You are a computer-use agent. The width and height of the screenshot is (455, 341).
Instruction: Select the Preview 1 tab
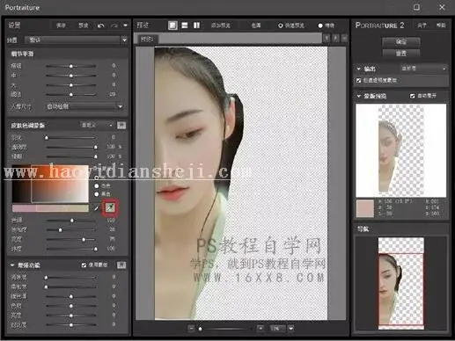147,39
